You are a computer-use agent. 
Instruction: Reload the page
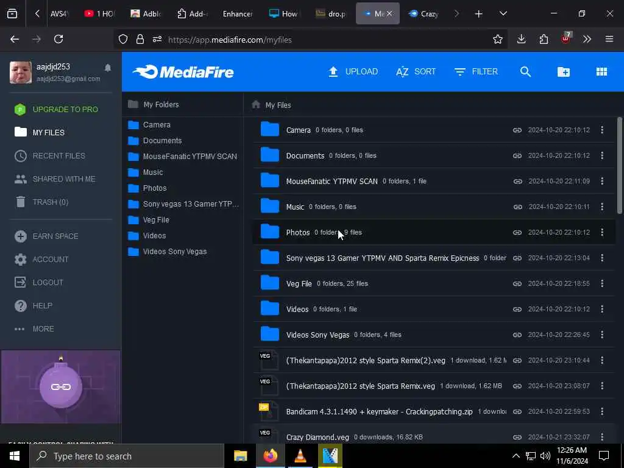pyautogui.click(x=58, y=39)
